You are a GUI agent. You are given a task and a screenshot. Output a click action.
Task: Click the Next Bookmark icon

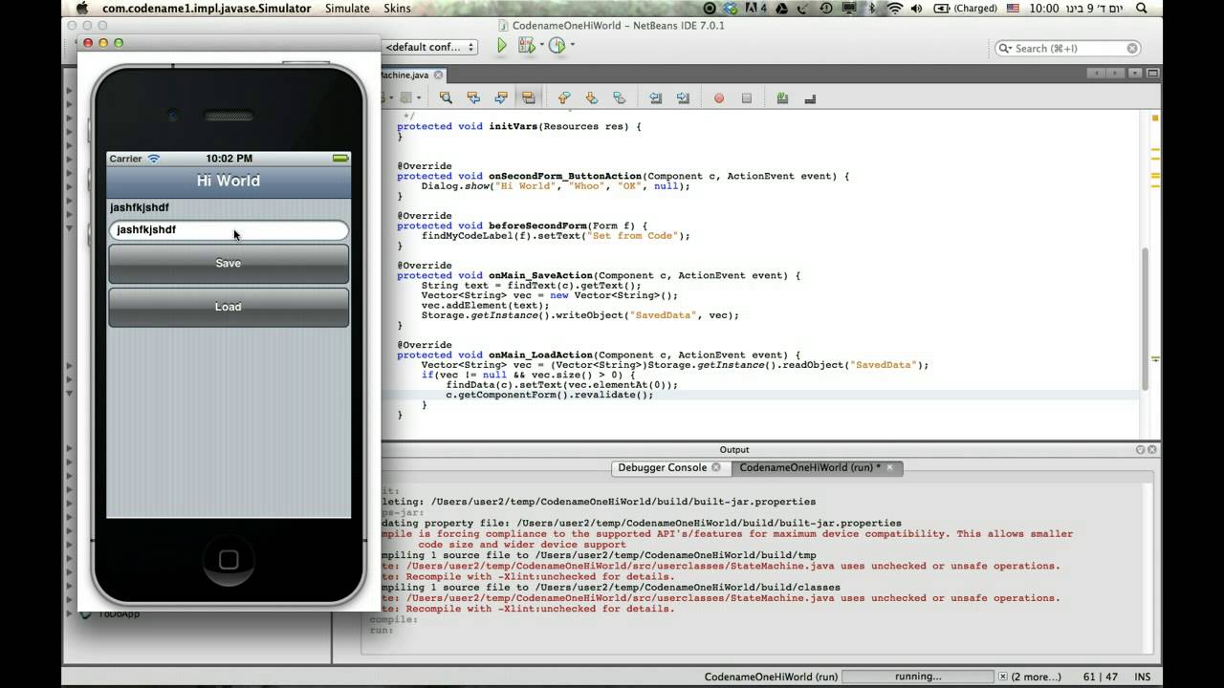tap(592, 97)
